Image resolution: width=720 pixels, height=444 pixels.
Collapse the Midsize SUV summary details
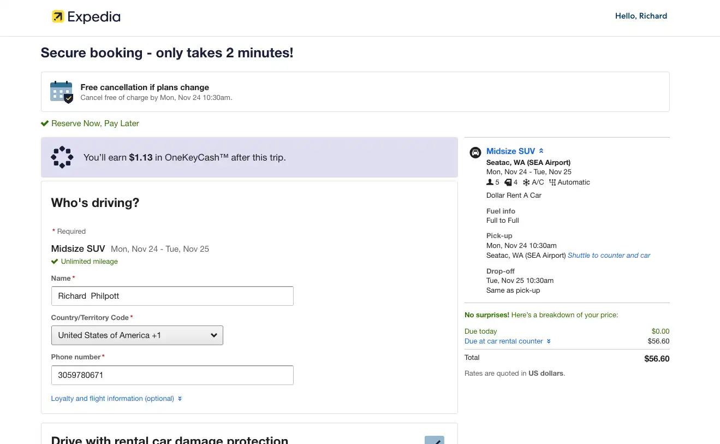coord(540,151)
